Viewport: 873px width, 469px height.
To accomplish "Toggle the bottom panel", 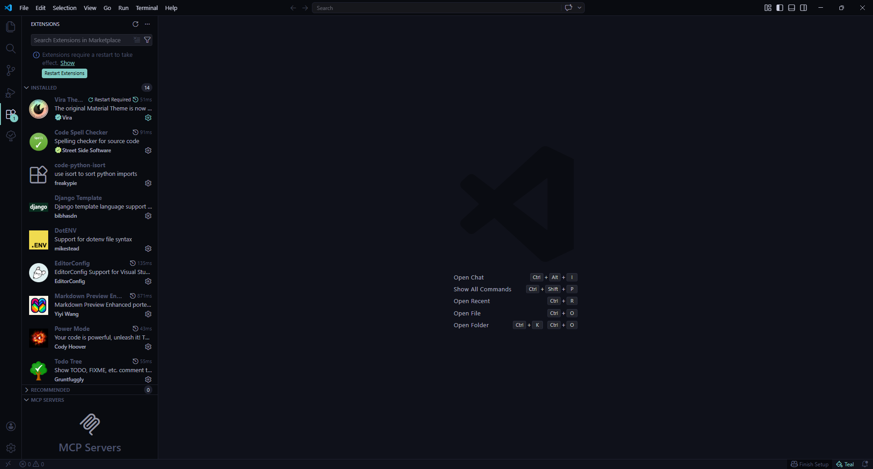I will (x=792, y=8).
